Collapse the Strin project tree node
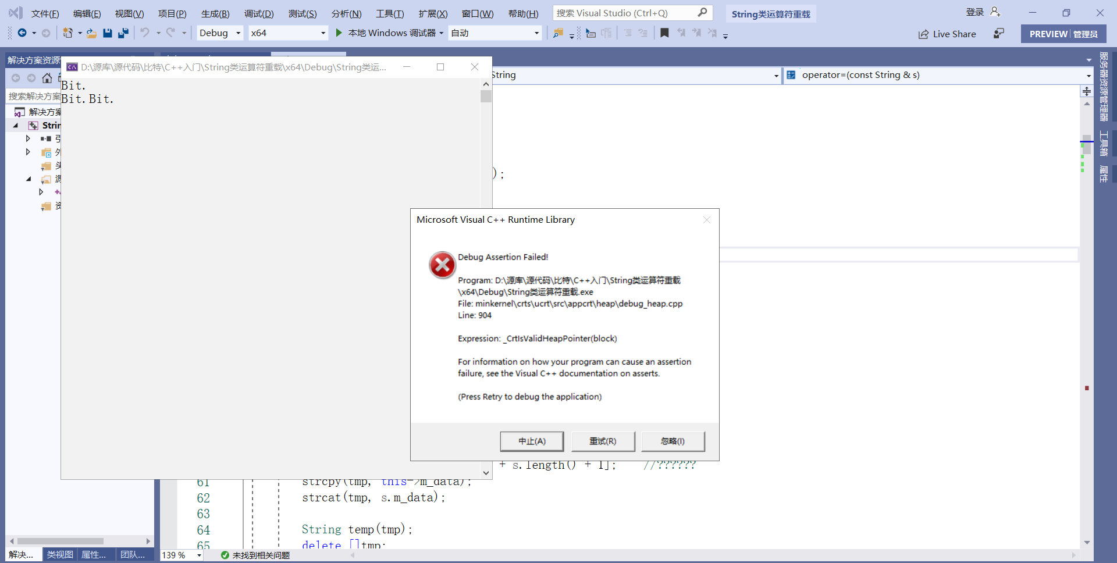This screenshot has height=563, width=1117. 16,125
